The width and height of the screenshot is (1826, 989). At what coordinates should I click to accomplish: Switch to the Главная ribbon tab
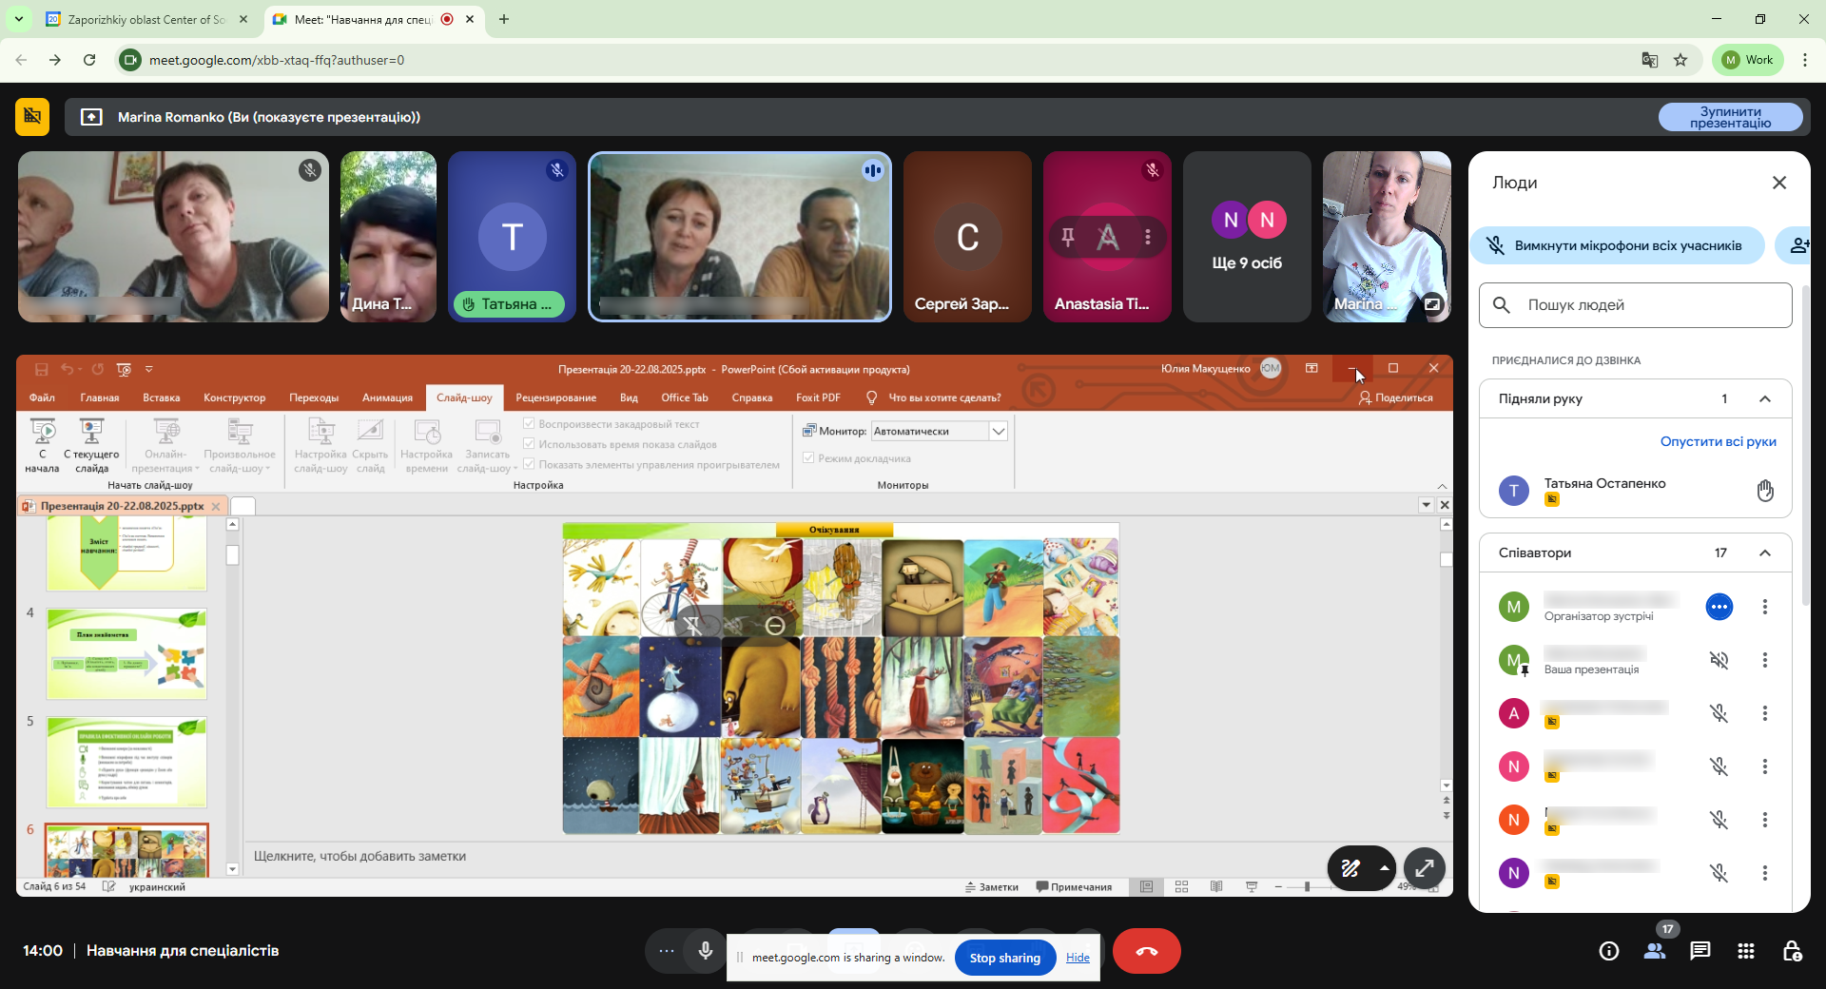[x=100, y=398]
